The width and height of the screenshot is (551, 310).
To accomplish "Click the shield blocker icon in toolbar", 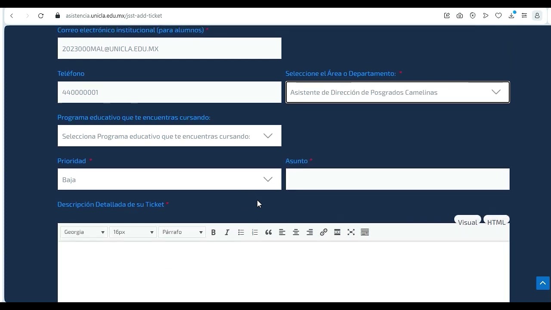I will coord(473,15).
